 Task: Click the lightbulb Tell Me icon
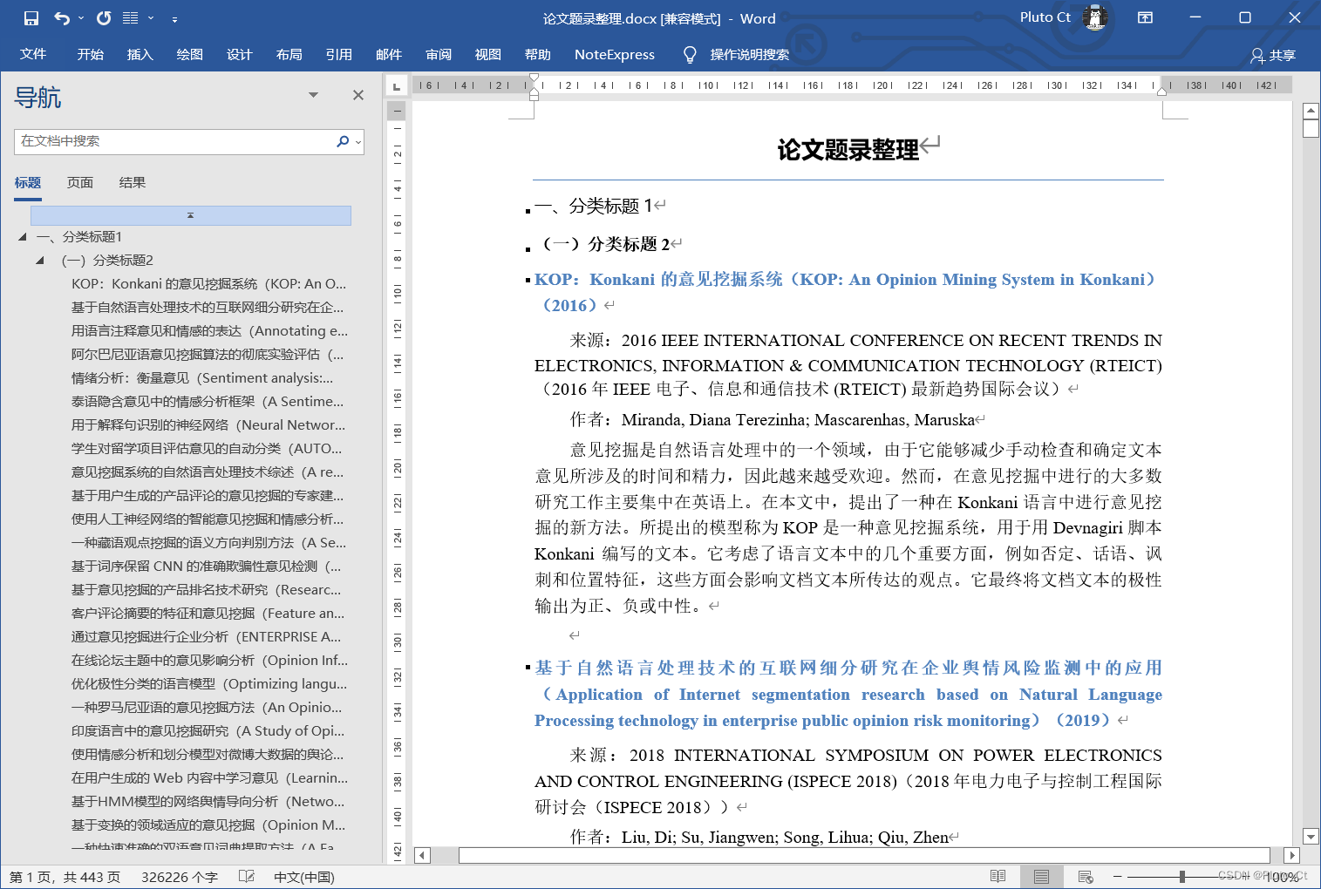click(x=690, y=55)
